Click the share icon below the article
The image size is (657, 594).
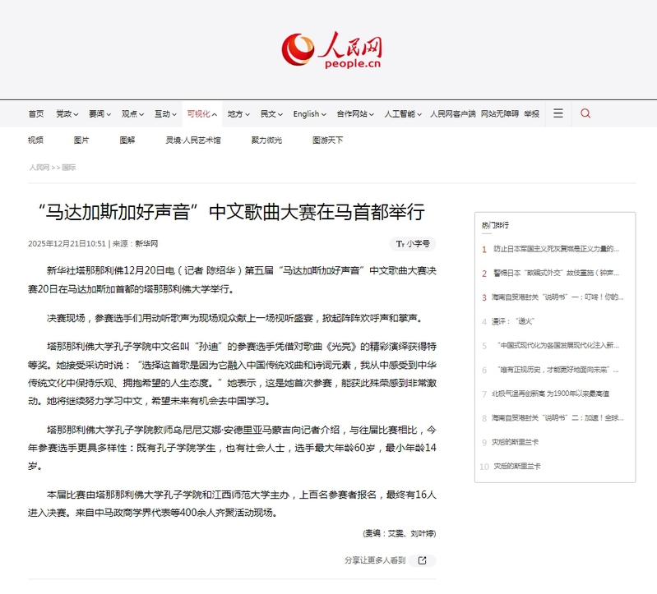422,560
